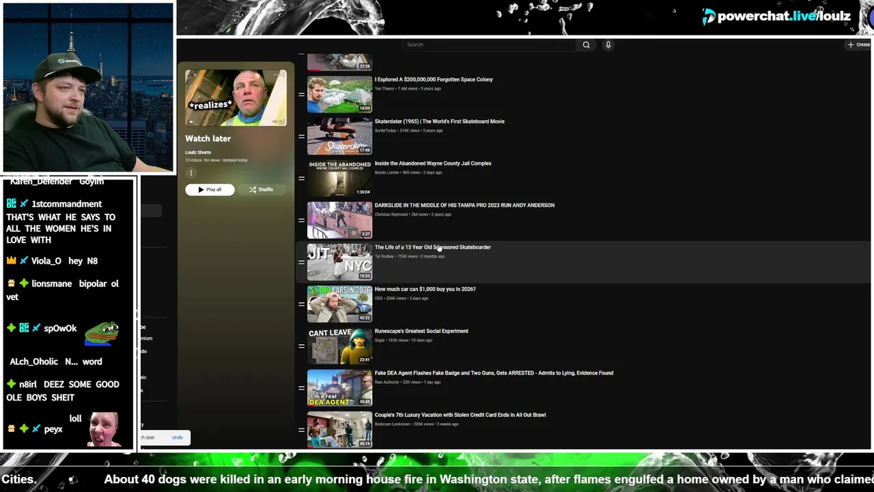Grab drag handle of 15 Year Old Skateboarder video
The width and height of the screenshot is (874, 492).
[x=301, y=262]
